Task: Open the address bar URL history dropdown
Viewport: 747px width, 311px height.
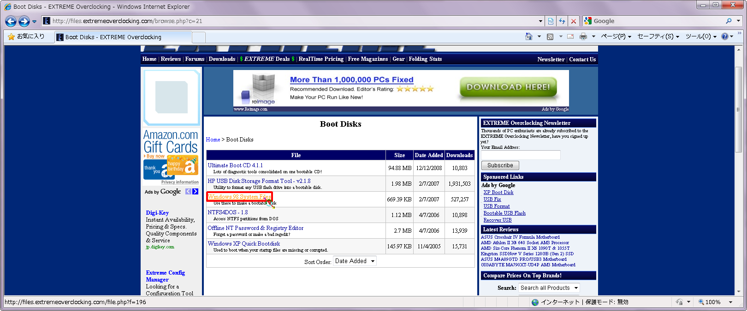Action: (x=540, y=21)
